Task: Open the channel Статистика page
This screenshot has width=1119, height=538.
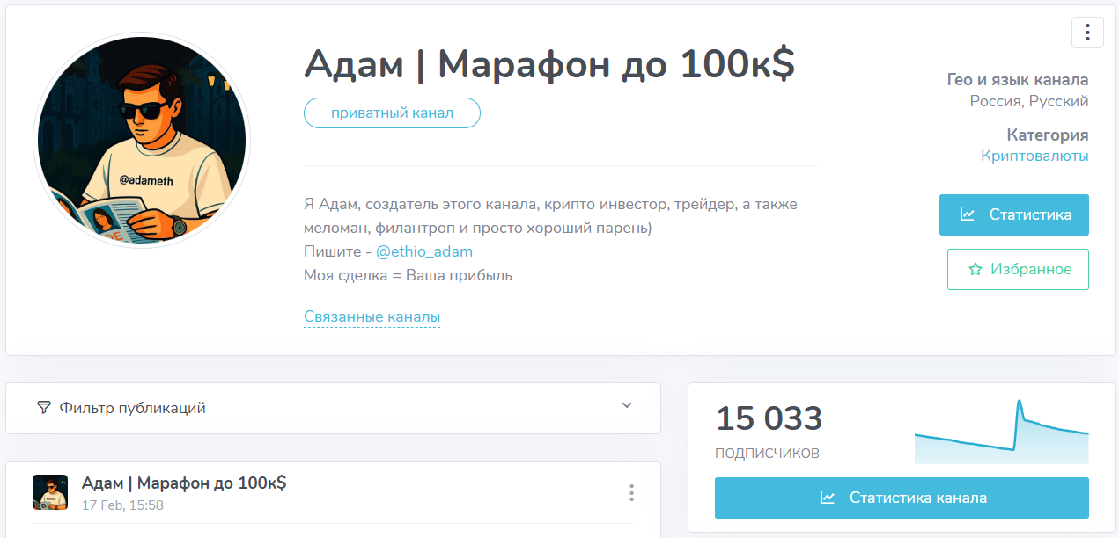Action: click(x=1013, y=214)
